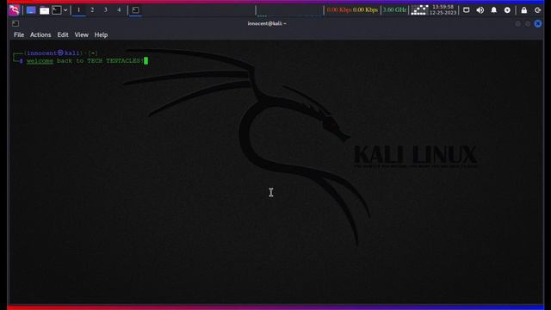The height and width of the screenshot is (310, 551).
Task: Open the Actions menu
Action: tap(40, 34)
